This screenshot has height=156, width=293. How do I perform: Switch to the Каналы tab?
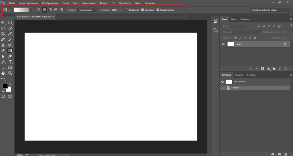[x=239, y=75]
